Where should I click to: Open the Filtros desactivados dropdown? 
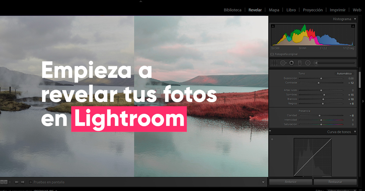click(342, 190)
